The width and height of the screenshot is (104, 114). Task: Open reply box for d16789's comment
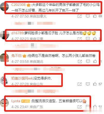88,39
